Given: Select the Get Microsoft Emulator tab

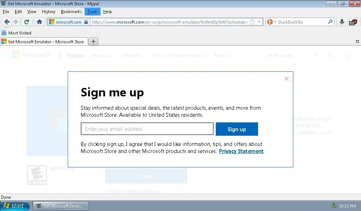Looking at the screenshot, I should 44,42.
